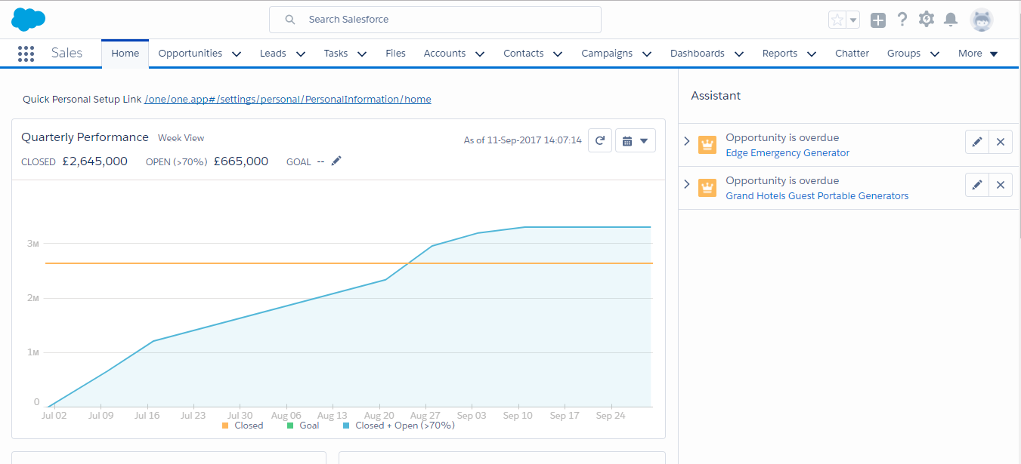
Task: Click the OPEN (>70%) £665,000 value
Action: [241, 161]
